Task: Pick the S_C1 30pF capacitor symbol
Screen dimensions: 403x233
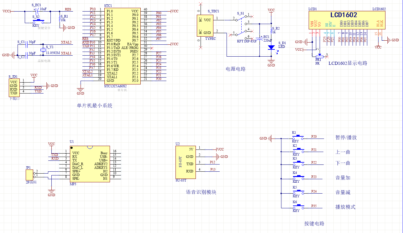Action: pyautogui.click(x=27, y=45)
